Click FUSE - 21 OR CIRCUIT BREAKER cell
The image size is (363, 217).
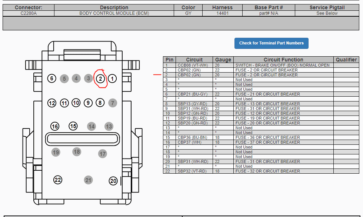pos(283,94)
